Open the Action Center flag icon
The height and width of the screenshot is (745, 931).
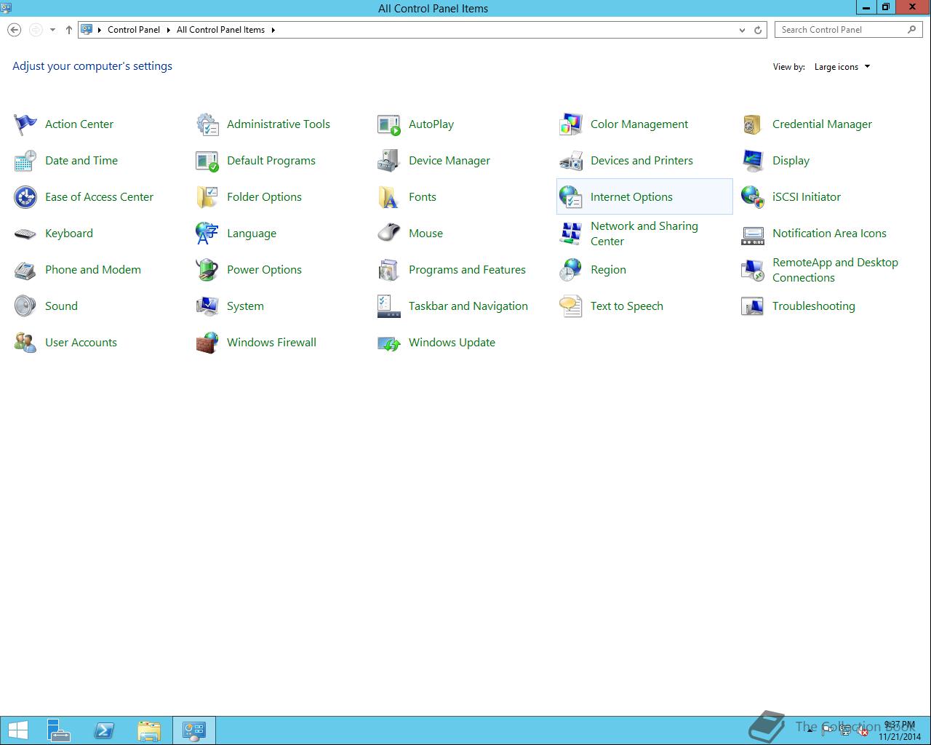(25, 124)
